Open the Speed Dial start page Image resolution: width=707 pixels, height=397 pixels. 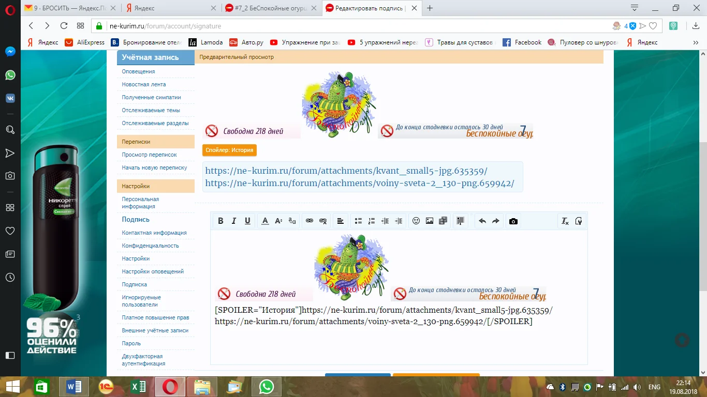80,26
